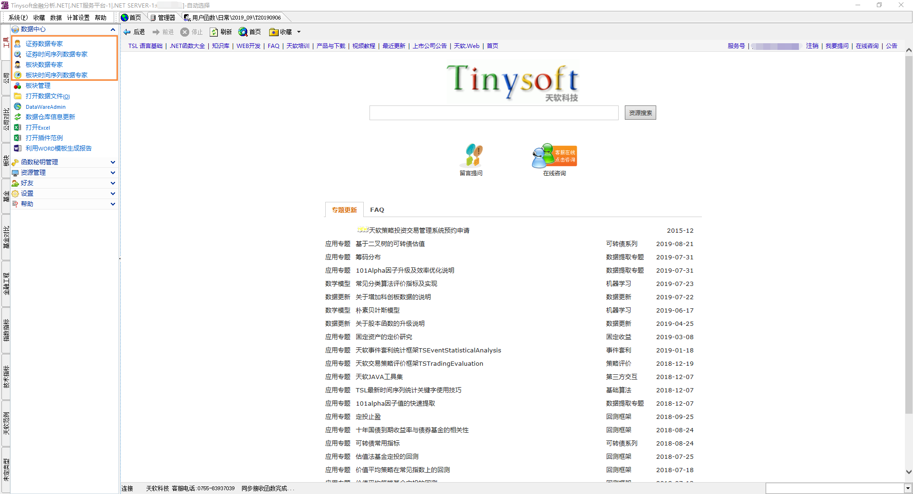The image size is (913, 494).
Task: Go to 首页 via toolbar home icon
Action: coord(250,32)
